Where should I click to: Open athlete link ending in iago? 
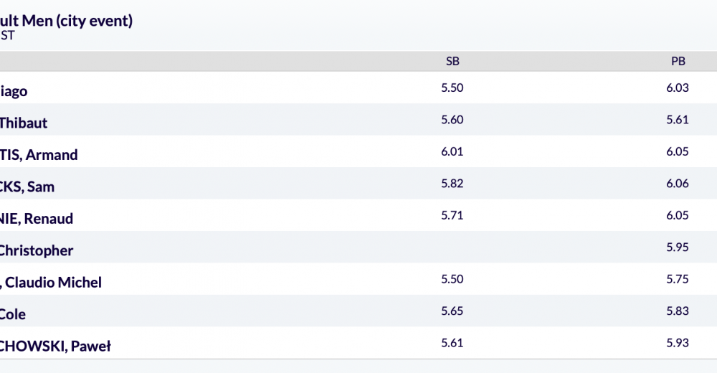click(x=14, y=92)
